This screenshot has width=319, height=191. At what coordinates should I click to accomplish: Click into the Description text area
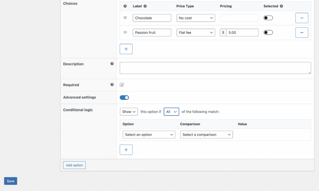coord(215,68)
